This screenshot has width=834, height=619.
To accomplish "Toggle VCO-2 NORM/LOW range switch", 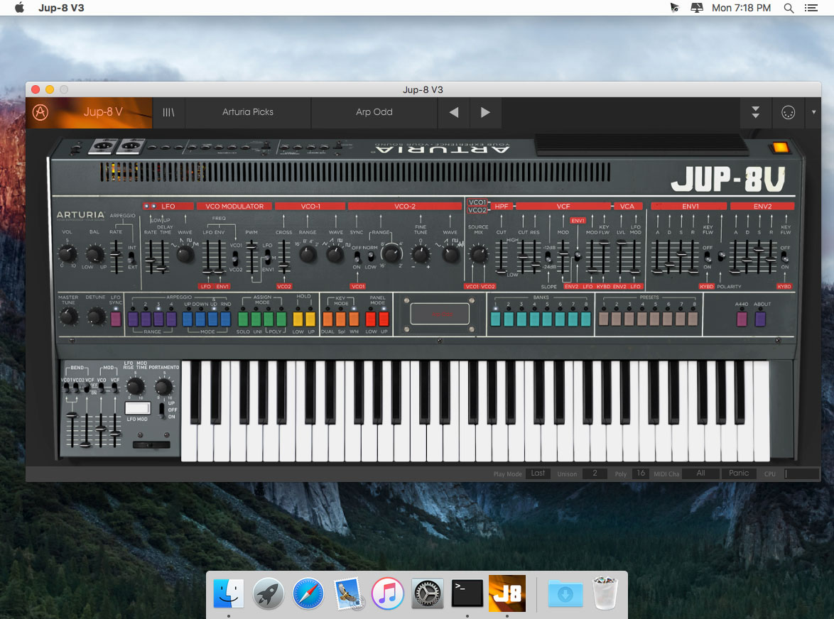I will point(371,257).
